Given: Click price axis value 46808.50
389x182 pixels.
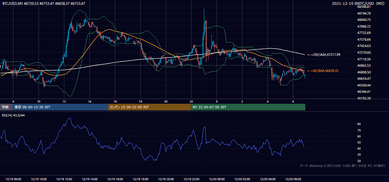Looking at the screenshot, I should pyautogui.click(x=364, y=72).
